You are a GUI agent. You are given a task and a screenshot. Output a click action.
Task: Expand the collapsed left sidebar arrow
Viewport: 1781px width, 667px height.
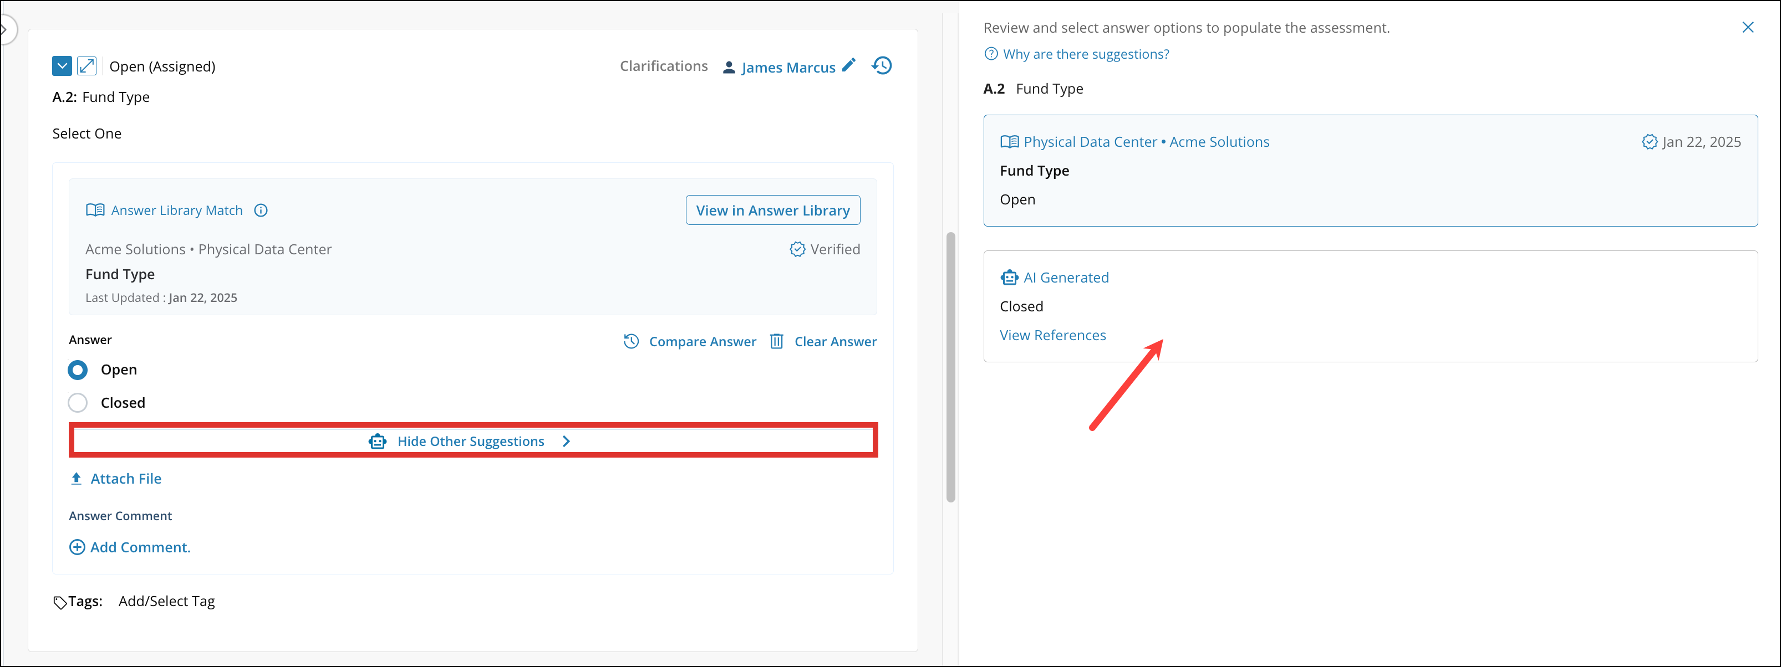coord(4,30)
